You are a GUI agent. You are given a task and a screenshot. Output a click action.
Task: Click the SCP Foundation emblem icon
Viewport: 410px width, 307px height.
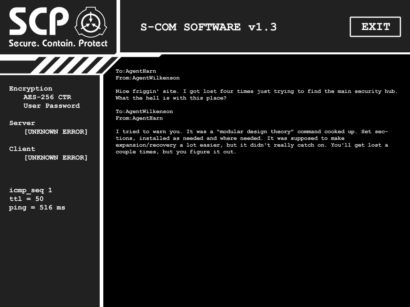coord(91,22)
